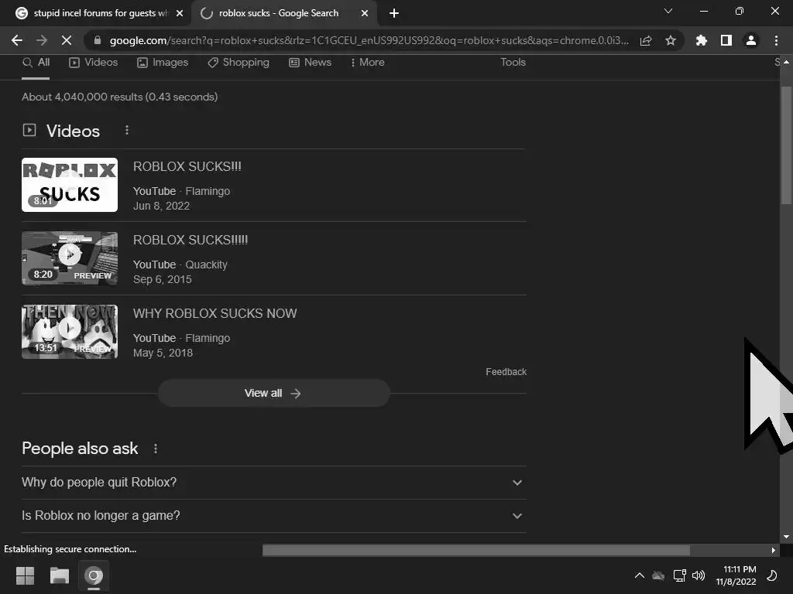Open the Windows Start menu
Image resolution: width=793 pixels, height=594 pixels.
pos(25,575)
